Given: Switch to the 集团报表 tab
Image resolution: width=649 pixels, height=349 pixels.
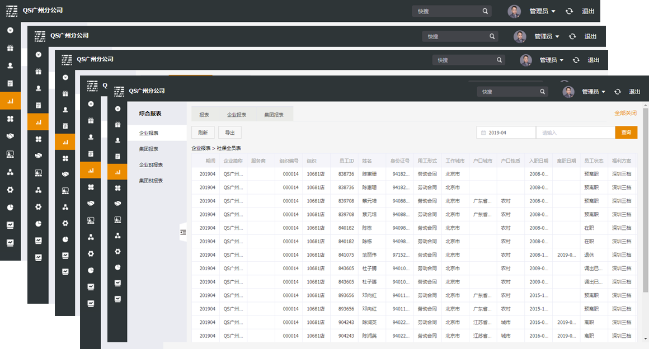Looking at the screenshot, I should coord(274,115).
